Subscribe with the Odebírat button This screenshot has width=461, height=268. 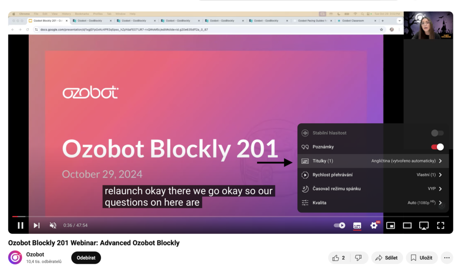[86, 258]
